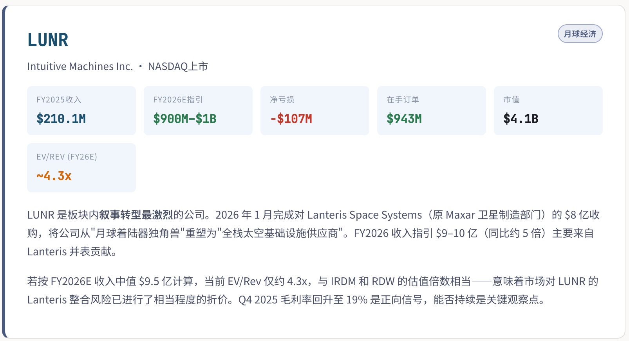This screenshot has width=629, height=341.
Task: Click the $900M–$1B guidance value
Action: point(184,119)
